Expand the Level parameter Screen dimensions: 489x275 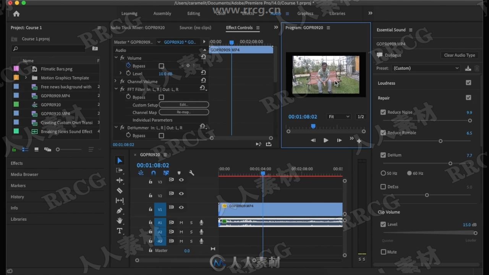121,73
